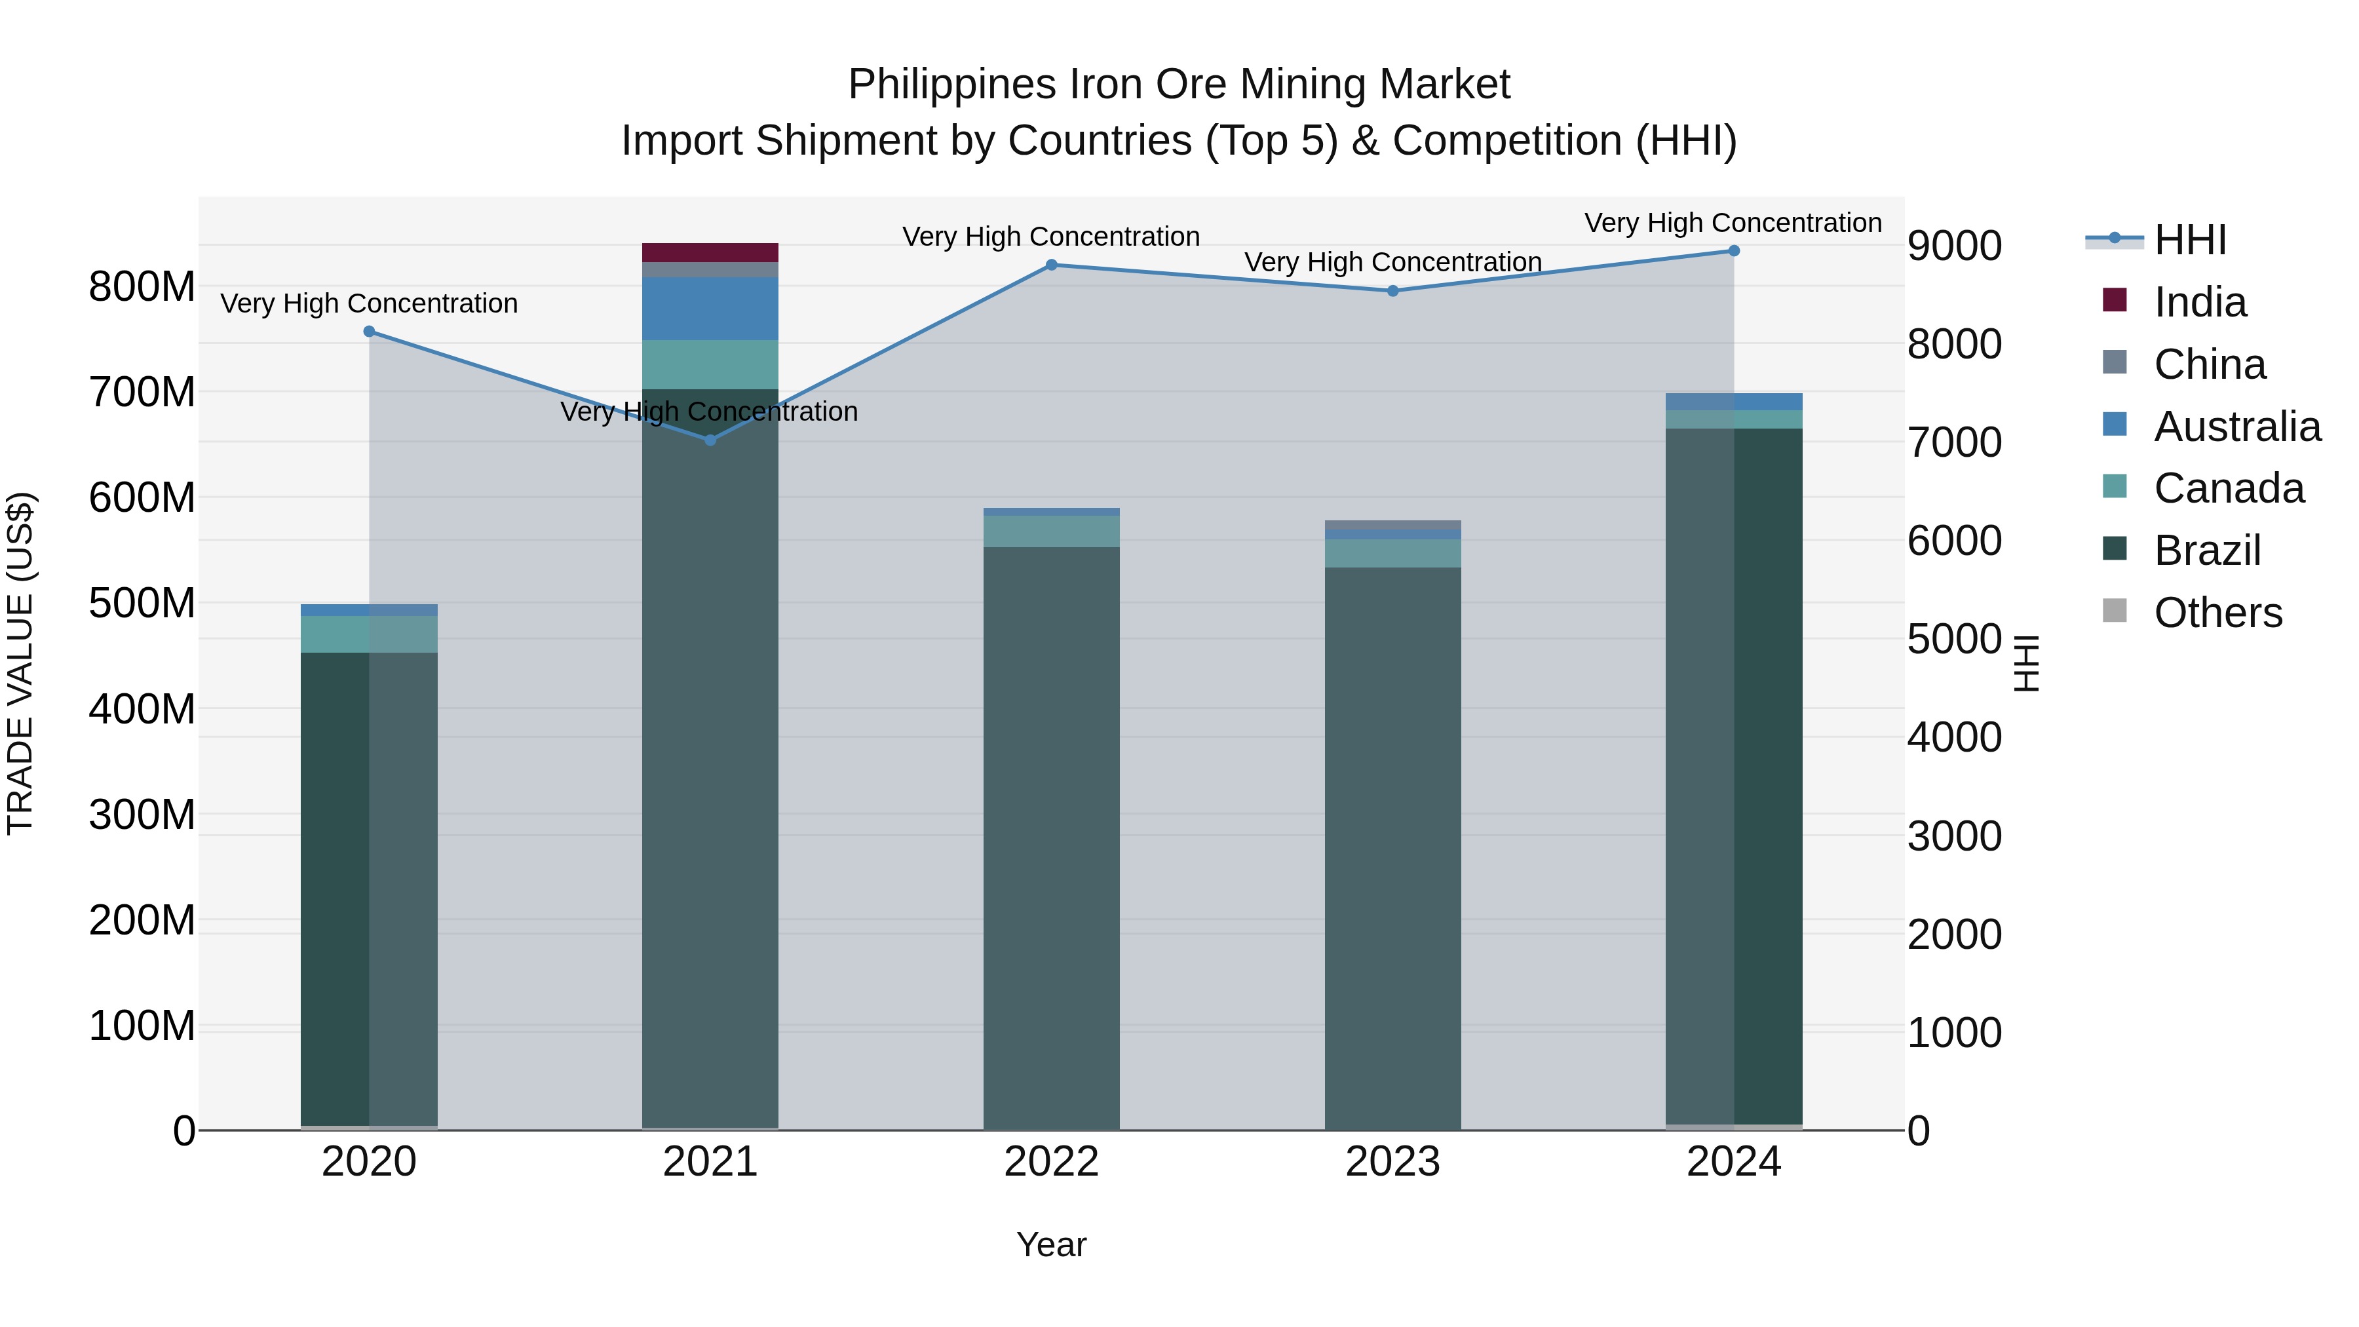
Task: Click the 500M left axis tick label
Action: 142,604
